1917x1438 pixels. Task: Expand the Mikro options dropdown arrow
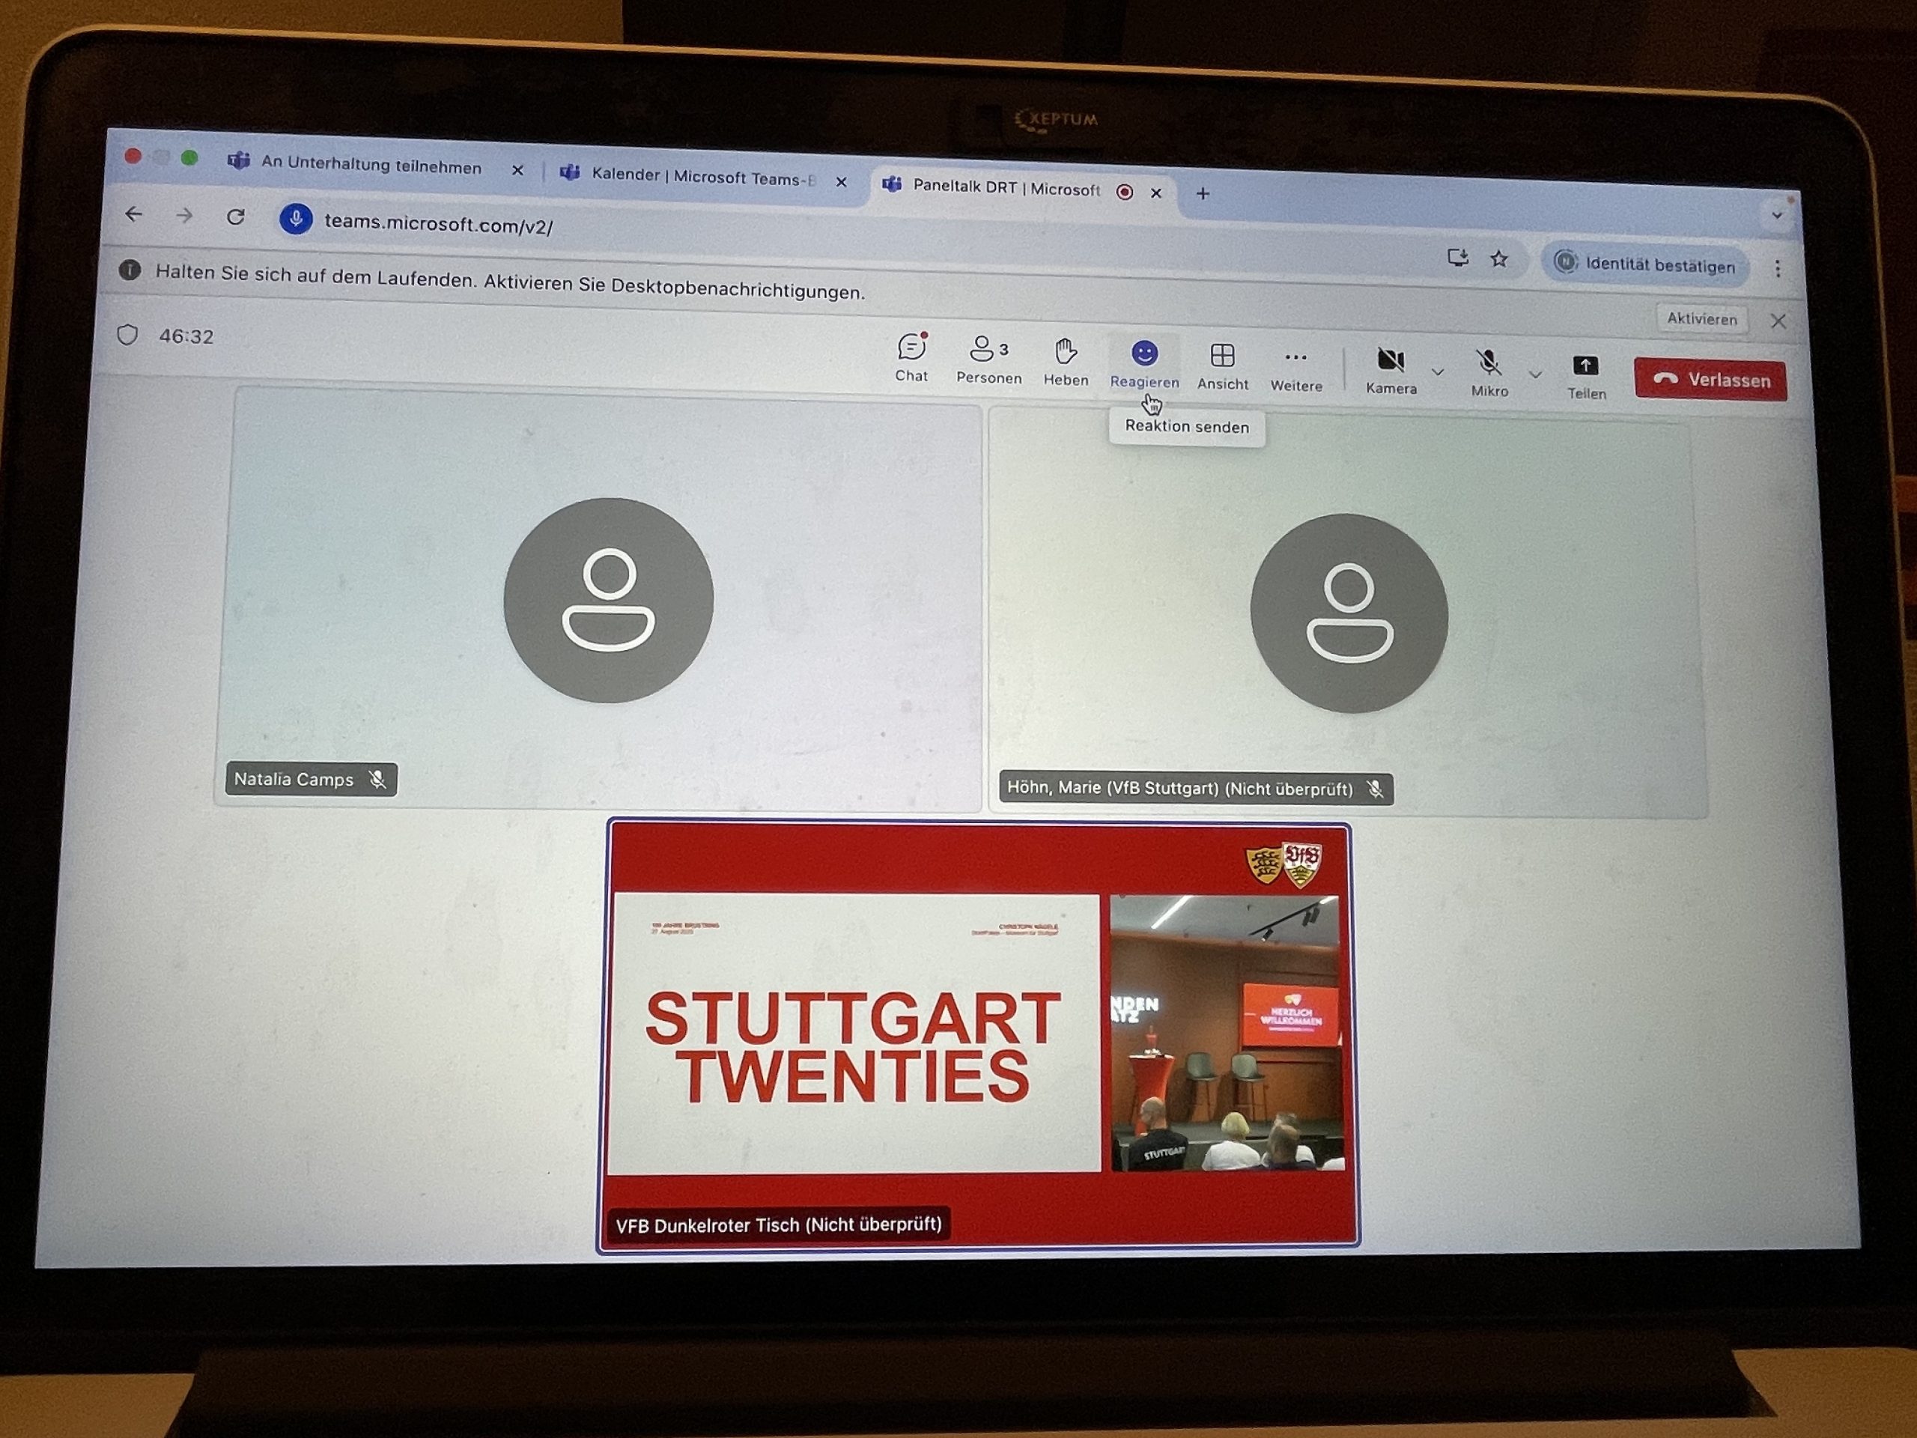click(1535, 375)
